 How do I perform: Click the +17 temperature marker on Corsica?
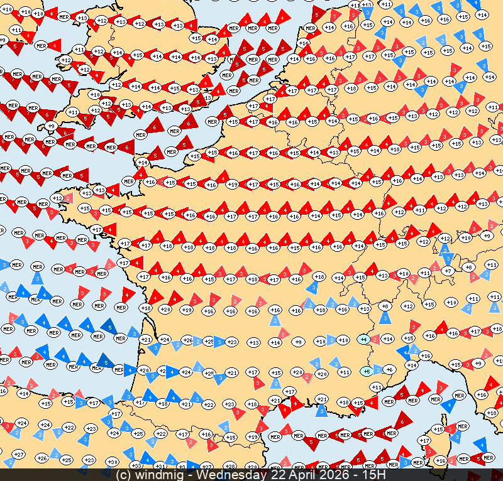tap(425, 441)
